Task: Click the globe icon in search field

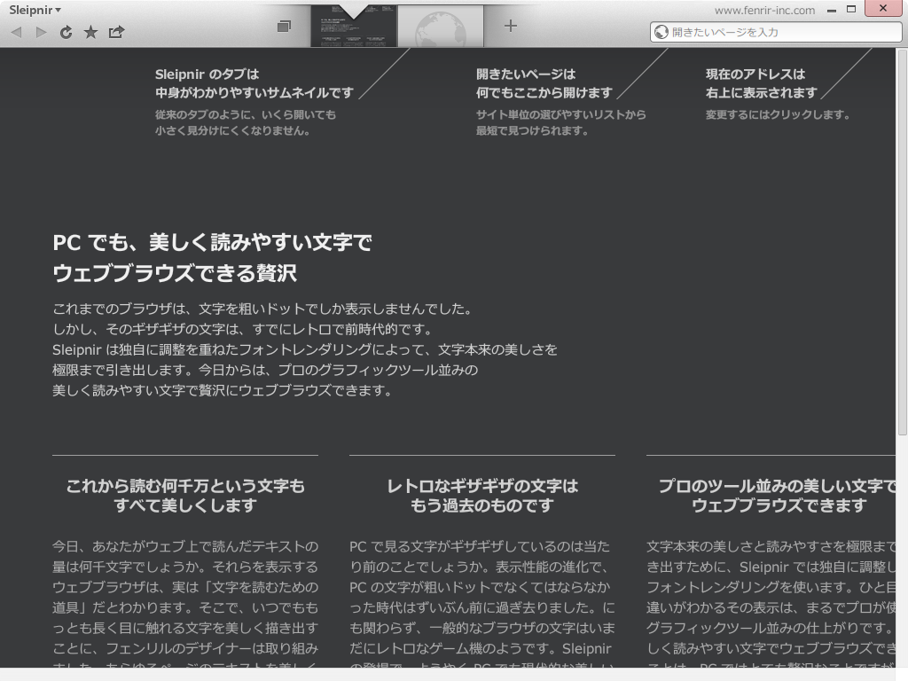Action: [x=661, y=33]
